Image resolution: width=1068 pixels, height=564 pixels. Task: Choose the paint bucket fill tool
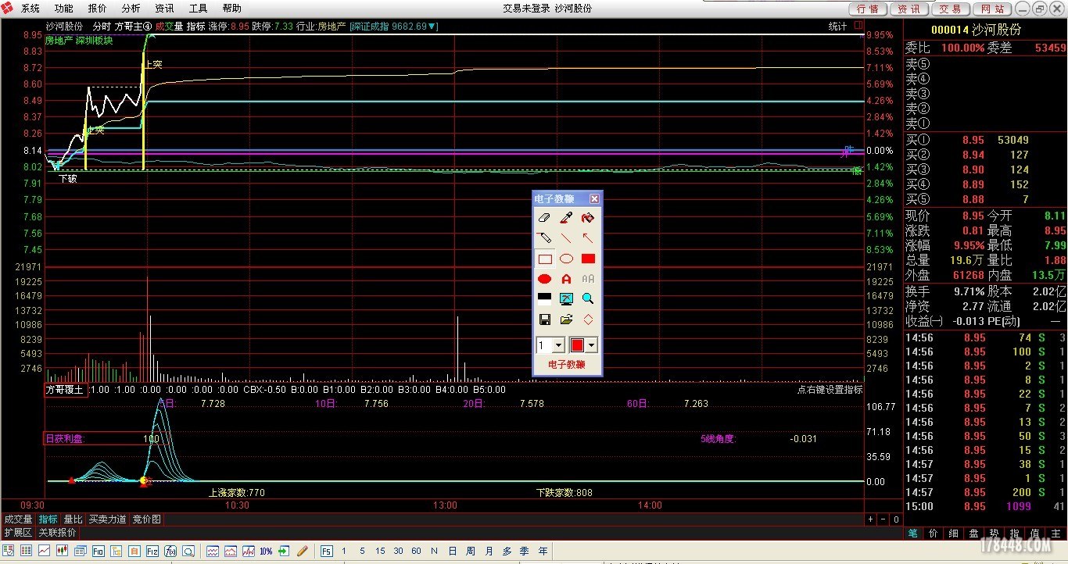588,218
